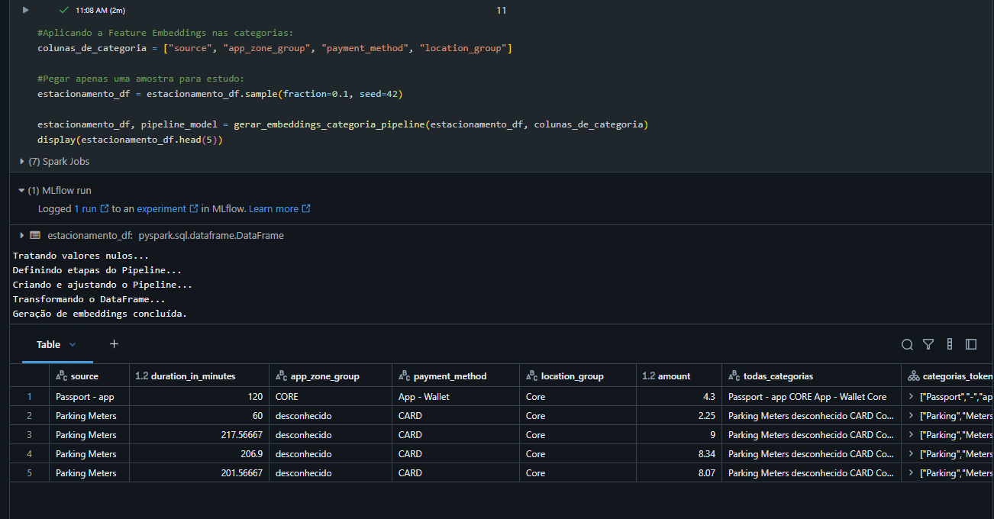Click string type icon of source column
Image resolution: width=994 pixels, height=519 pixels.
click(61, 376)
